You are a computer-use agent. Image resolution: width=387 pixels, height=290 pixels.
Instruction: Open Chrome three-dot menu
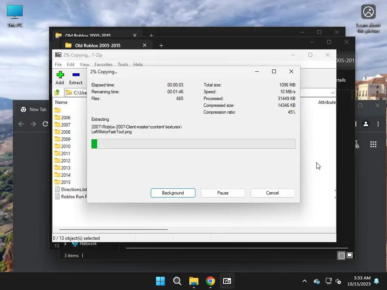point(378,124)
